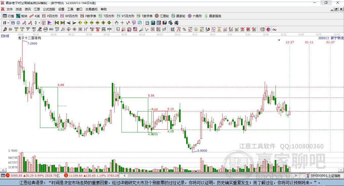Open the 江恩轮 Gann wheel

[x=162, y=16]
